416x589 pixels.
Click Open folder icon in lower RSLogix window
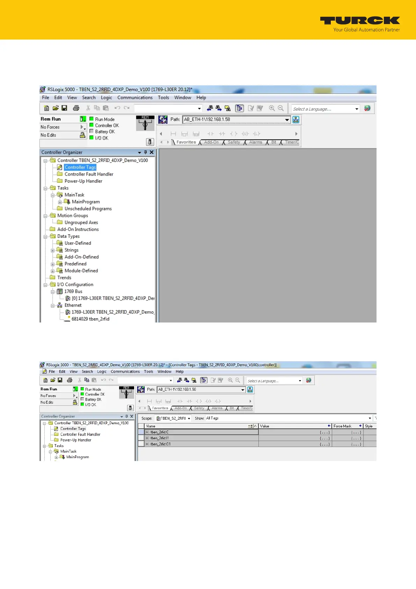coord(53,380)
